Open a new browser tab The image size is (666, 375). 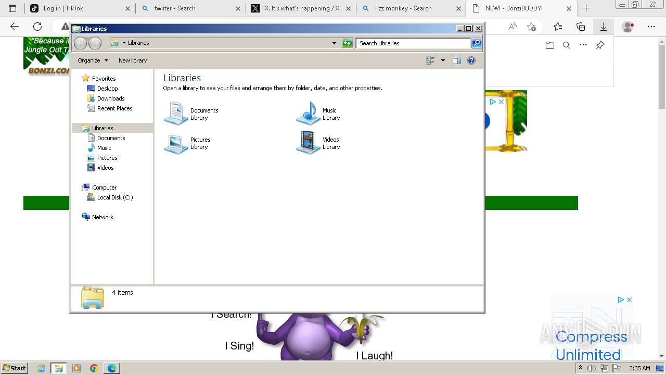[x=586, y=8]
